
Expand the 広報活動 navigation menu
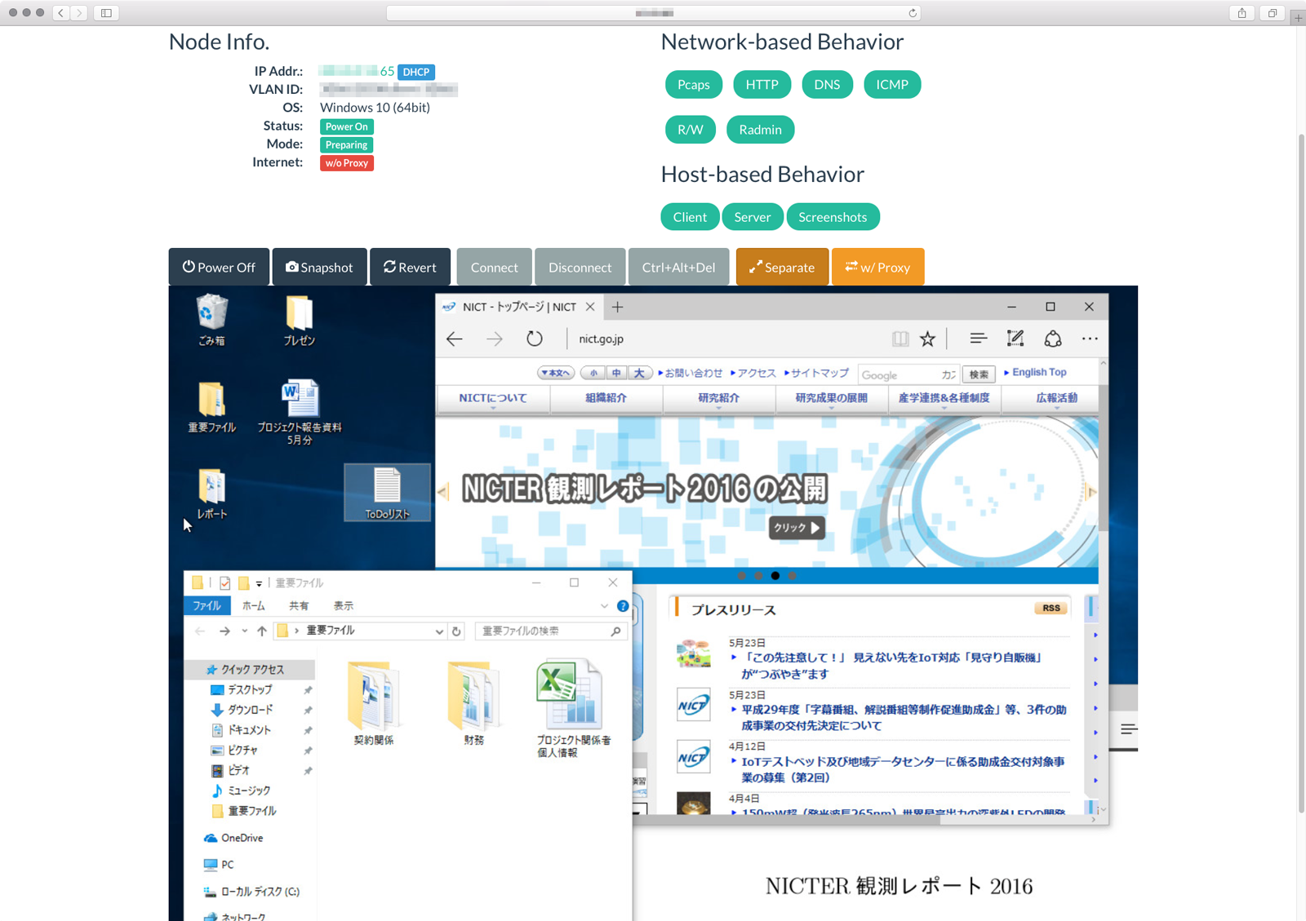1056,399
